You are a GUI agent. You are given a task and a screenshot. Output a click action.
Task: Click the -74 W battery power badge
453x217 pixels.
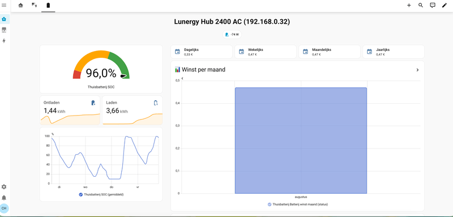click(232, 35)
